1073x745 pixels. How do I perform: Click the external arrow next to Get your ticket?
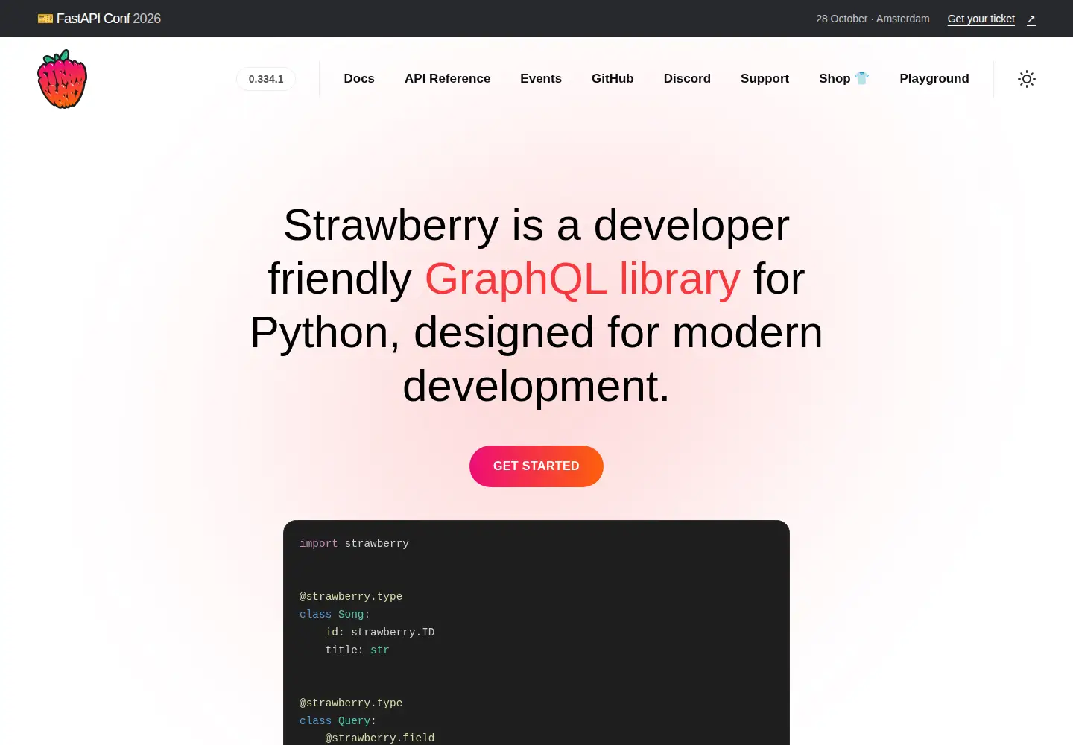(1031, 19)
